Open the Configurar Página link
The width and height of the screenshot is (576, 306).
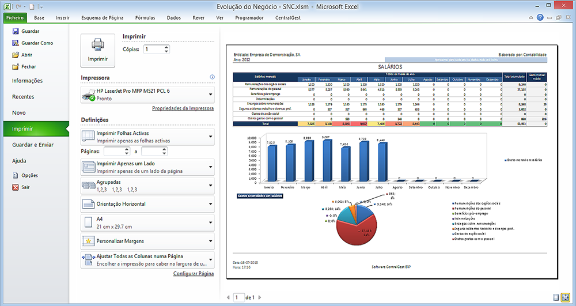pyautogui.click(x=194, y=274)
